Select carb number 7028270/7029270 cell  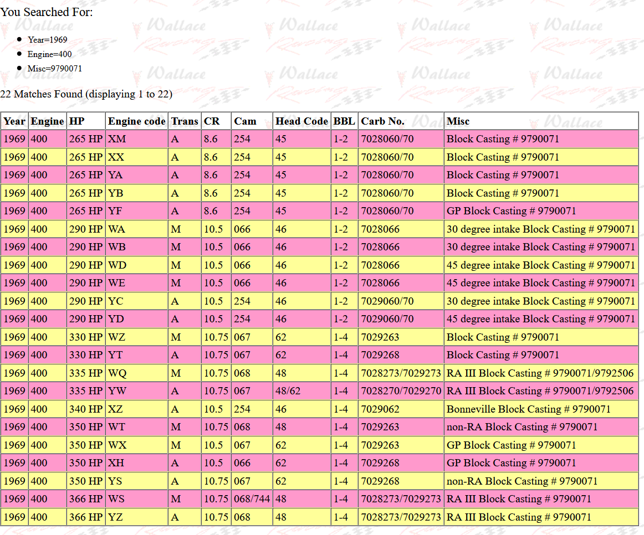pyautogui.click(x=401, y=391)
